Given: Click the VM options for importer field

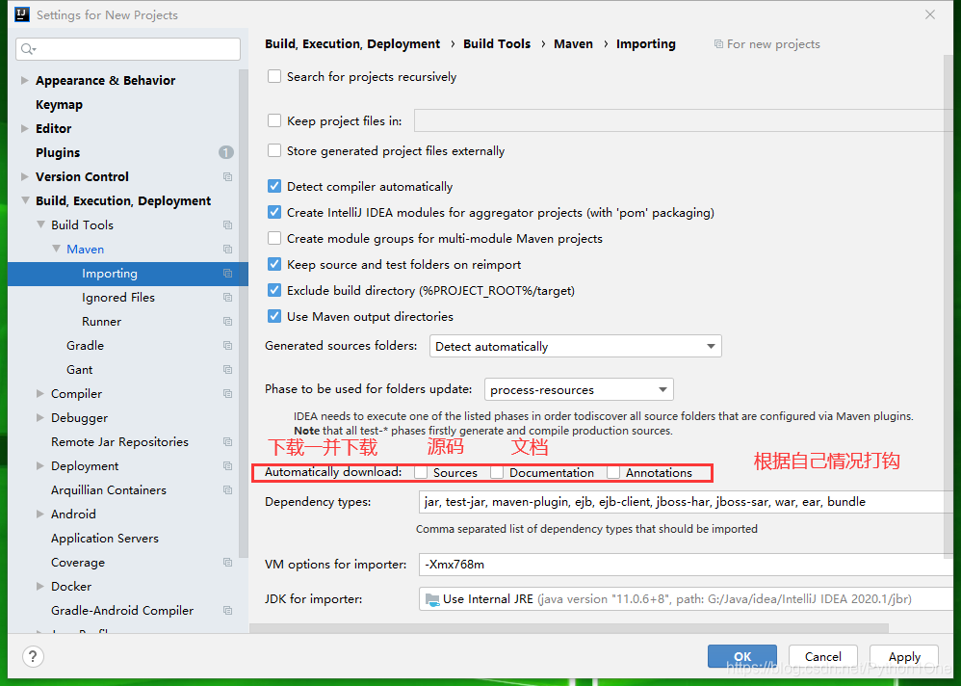Looking at the screenshot, I should click(x=686, y=565).
